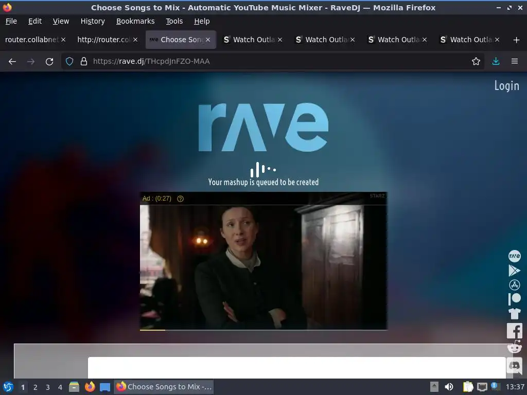Image resolution: width=527 pixels, height=395 pixels.
Task: Open the Help menu
Action: coord(202,21)
